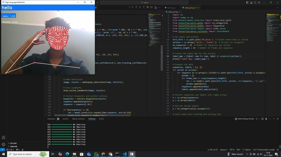
Task: Click the data_pro.py breadcrumb path
Action: [x=173, y=12]
